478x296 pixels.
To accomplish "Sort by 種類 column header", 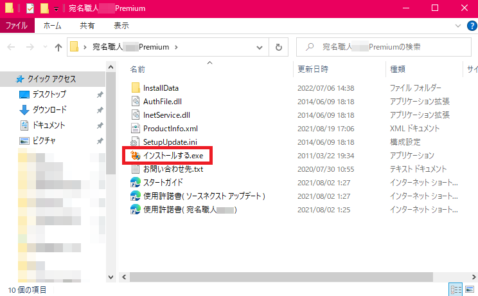I will [x=398, y=69].
